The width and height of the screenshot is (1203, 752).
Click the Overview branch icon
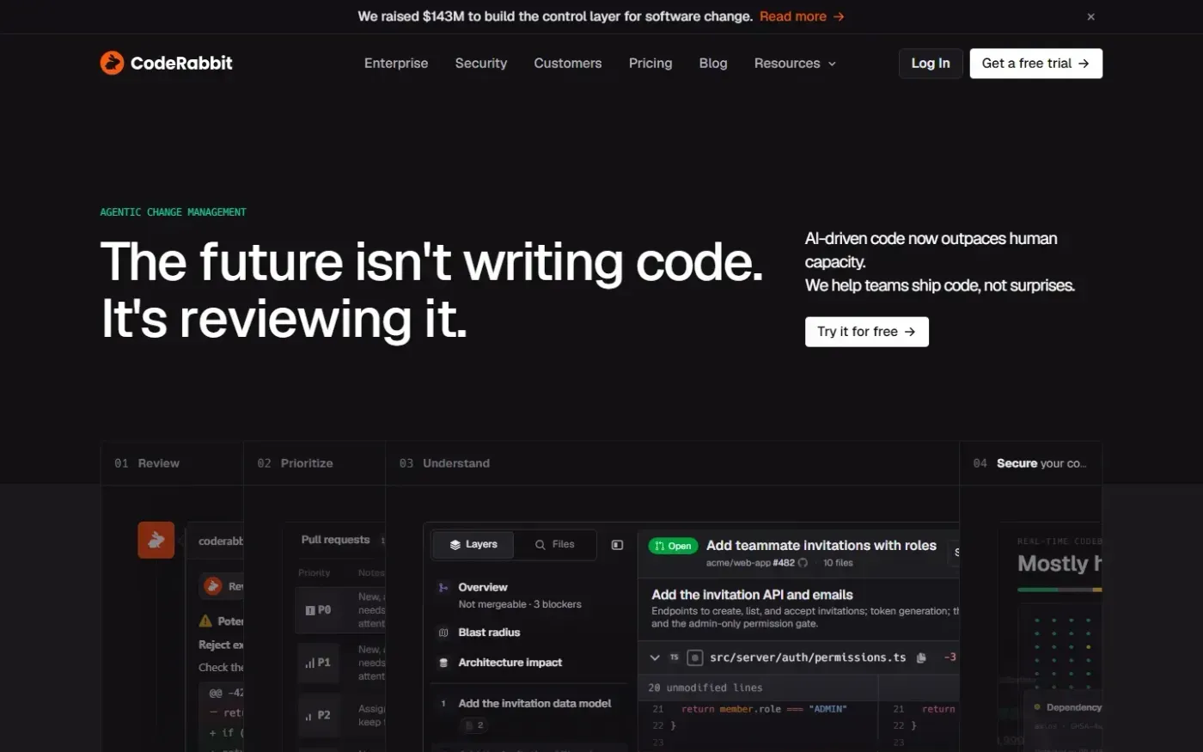click(443, 588)
